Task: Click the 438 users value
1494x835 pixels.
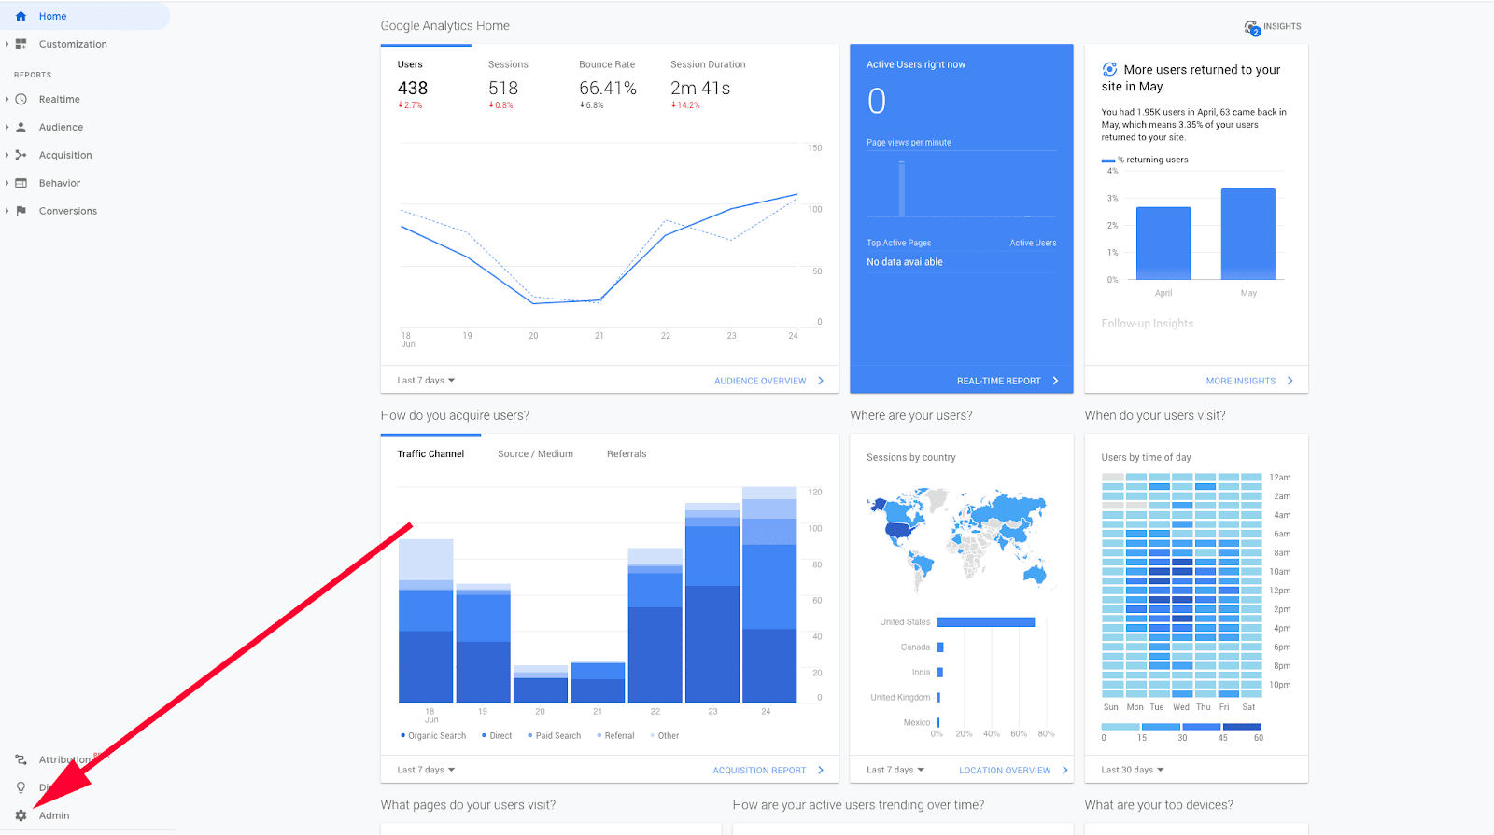Action: 413,89
